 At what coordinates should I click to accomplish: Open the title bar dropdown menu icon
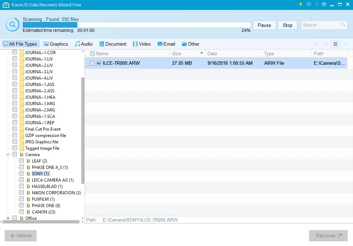324,5
